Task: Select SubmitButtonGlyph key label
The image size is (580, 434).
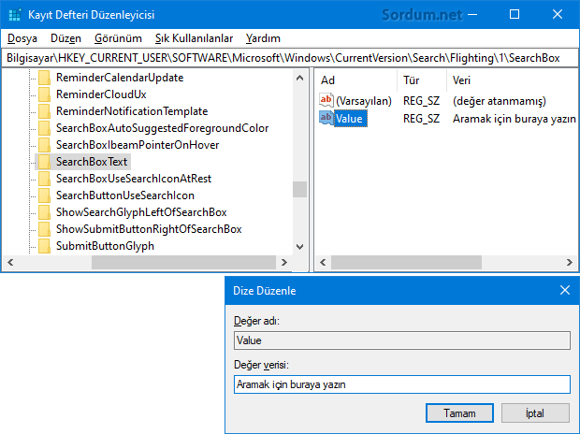Action: 105,246
